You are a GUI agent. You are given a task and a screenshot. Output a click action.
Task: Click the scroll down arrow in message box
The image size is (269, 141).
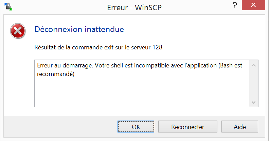click(x=254, y=102)
